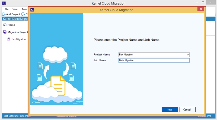The height and width of the screenshot is (120, 217).
Task: Select Migration Project in the sidebar tree
Action: 18,32
